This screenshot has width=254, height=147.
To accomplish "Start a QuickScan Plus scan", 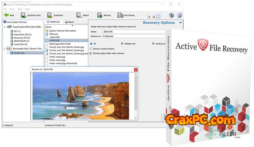I will (31, 15).
